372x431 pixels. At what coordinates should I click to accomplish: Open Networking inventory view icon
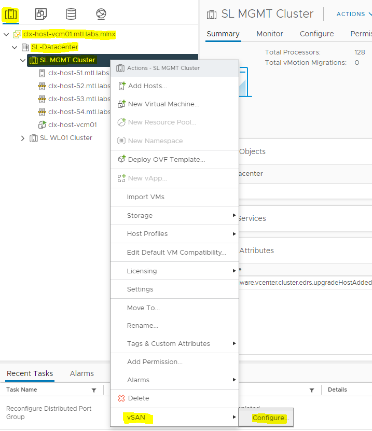[x=101, y=14]
